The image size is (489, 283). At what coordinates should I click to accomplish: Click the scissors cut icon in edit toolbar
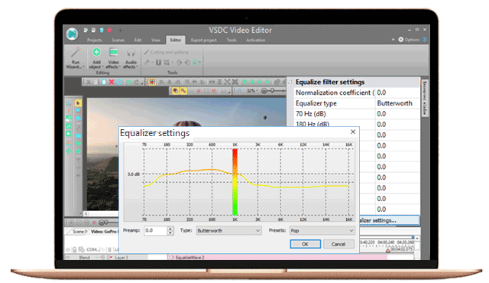[x=89, y=82]
